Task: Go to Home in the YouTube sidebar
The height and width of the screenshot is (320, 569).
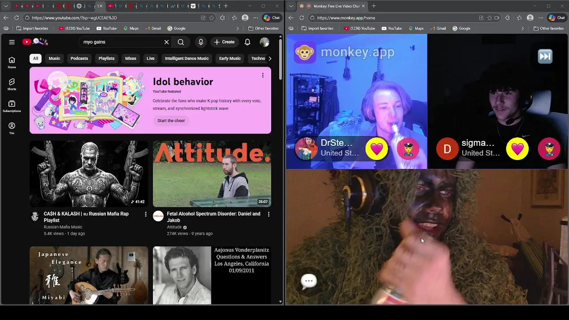Action: [12, 63]
